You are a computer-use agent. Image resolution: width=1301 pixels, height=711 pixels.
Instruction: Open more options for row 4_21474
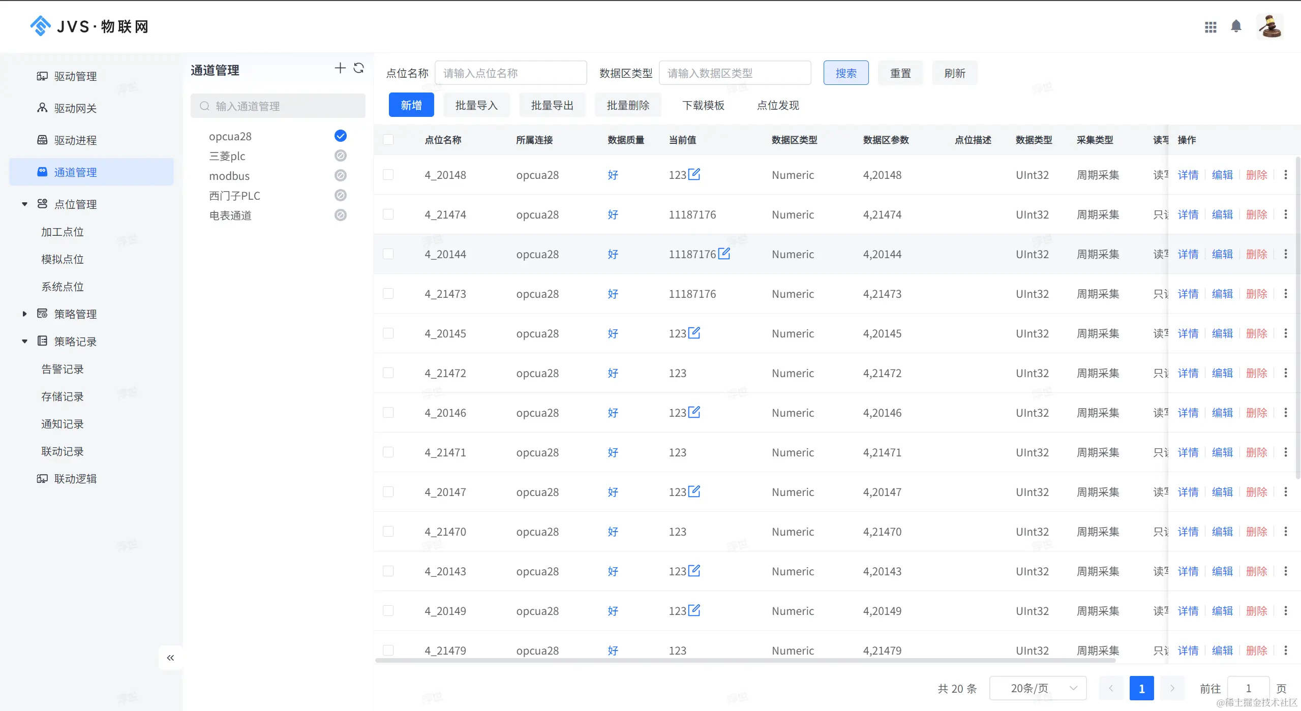point(1286,214)
